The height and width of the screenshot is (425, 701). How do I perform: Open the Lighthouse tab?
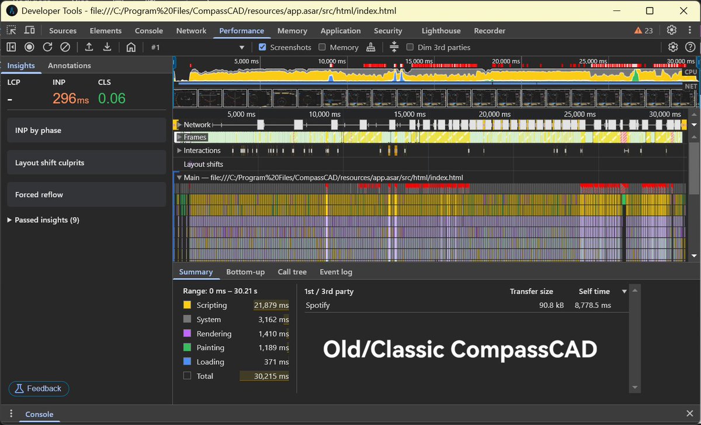pos(441,31)
